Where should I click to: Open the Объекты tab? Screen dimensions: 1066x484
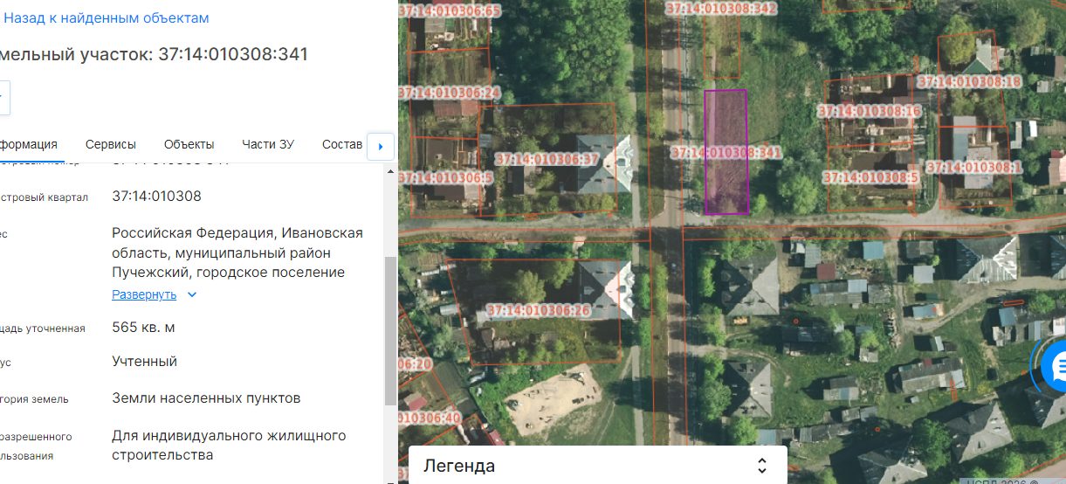point(189,145)
